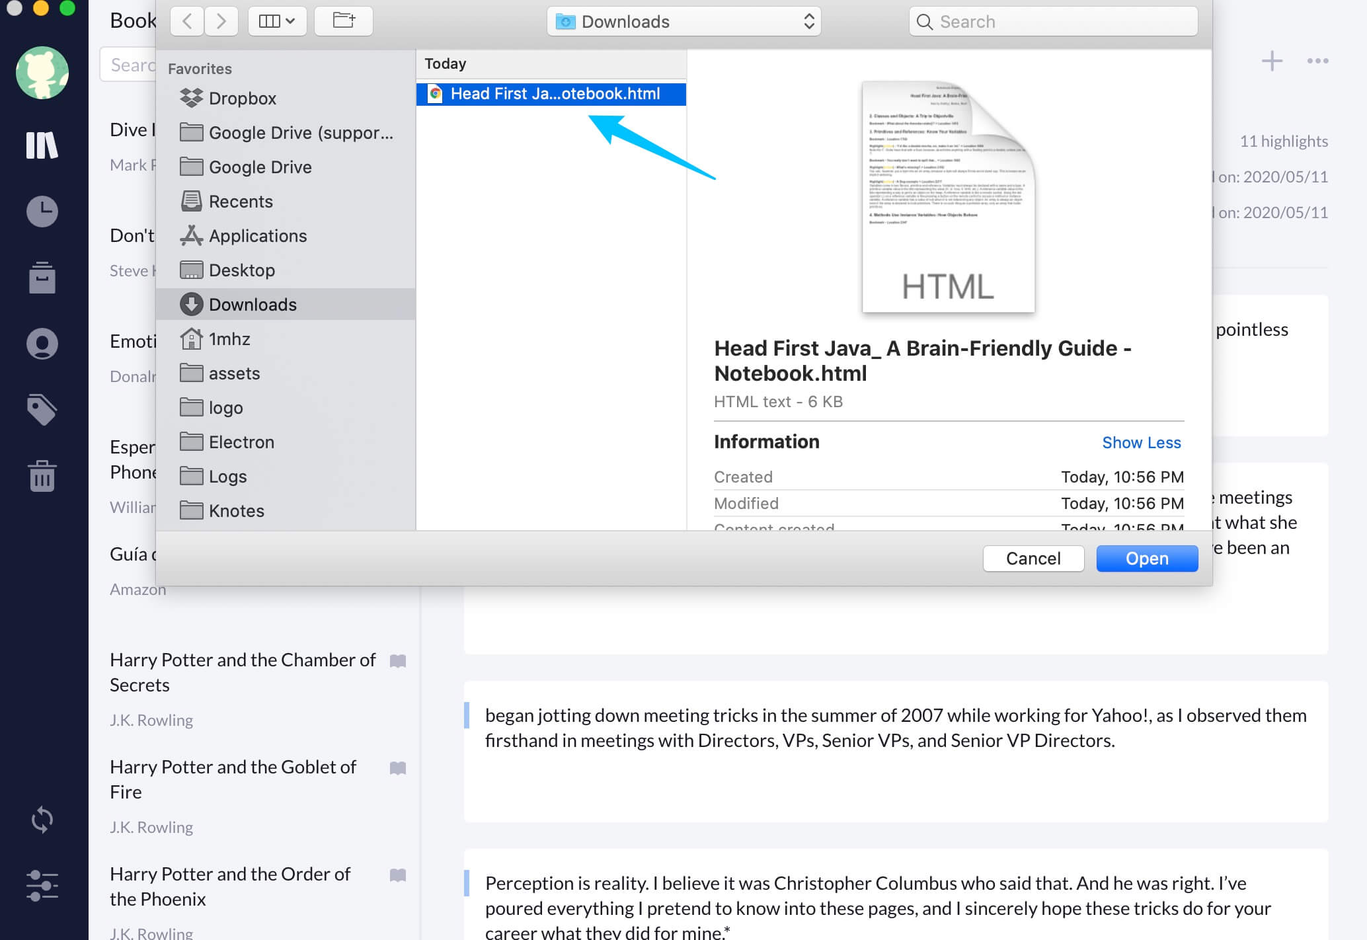Image resolution: width=1367 pixels, height=940 pixels.
Task: Select Google Drive (suppor... folder
Action: click(x=286, y=132)
